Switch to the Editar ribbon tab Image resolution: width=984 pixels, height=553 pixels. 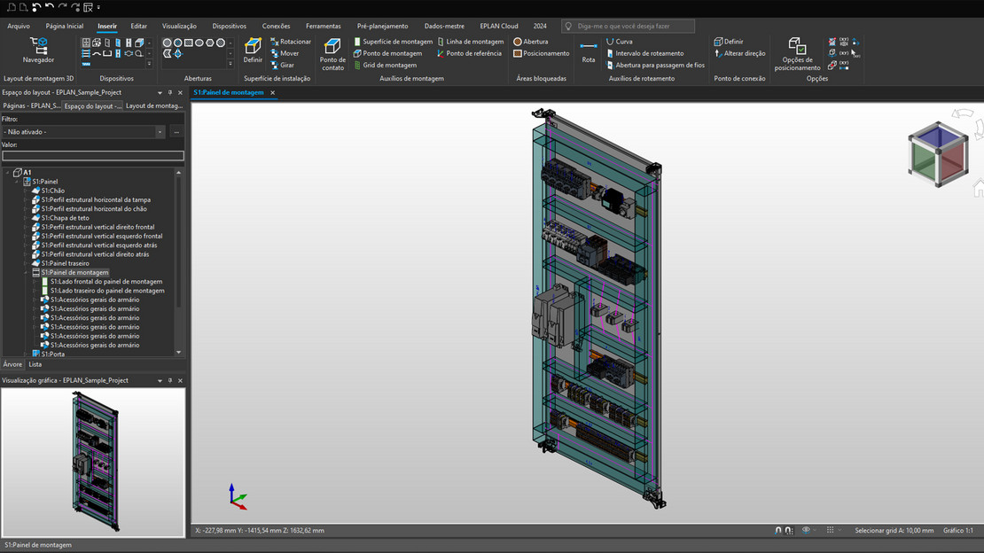[x=138, y=26]
